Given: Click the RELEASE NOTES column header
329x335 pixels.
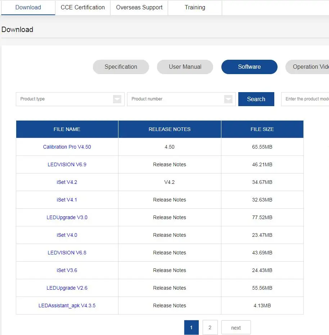Looking at the screenshot, I should click(170, 129).
